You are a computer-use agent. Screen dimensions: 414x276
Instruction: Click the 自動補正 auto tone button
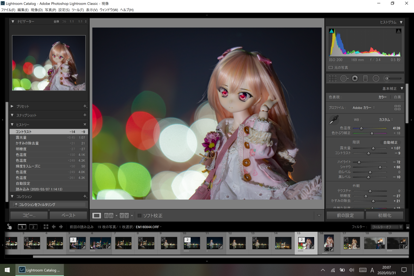click(x=390, y=142)
